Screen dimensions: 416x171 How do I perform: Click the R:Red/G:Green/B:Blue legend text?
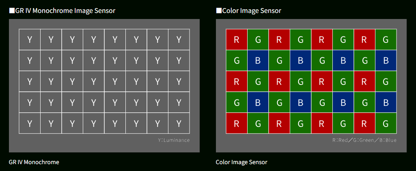pos(364,140)
